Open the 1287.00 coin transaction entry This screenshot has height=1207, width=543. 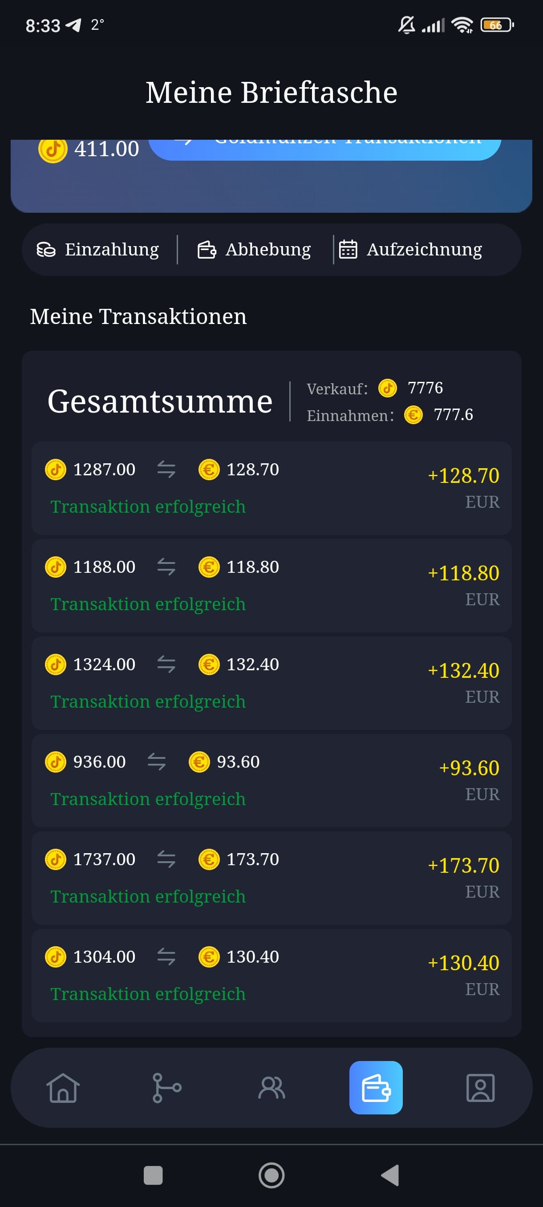pyautogui.click(x=271, y=488)
